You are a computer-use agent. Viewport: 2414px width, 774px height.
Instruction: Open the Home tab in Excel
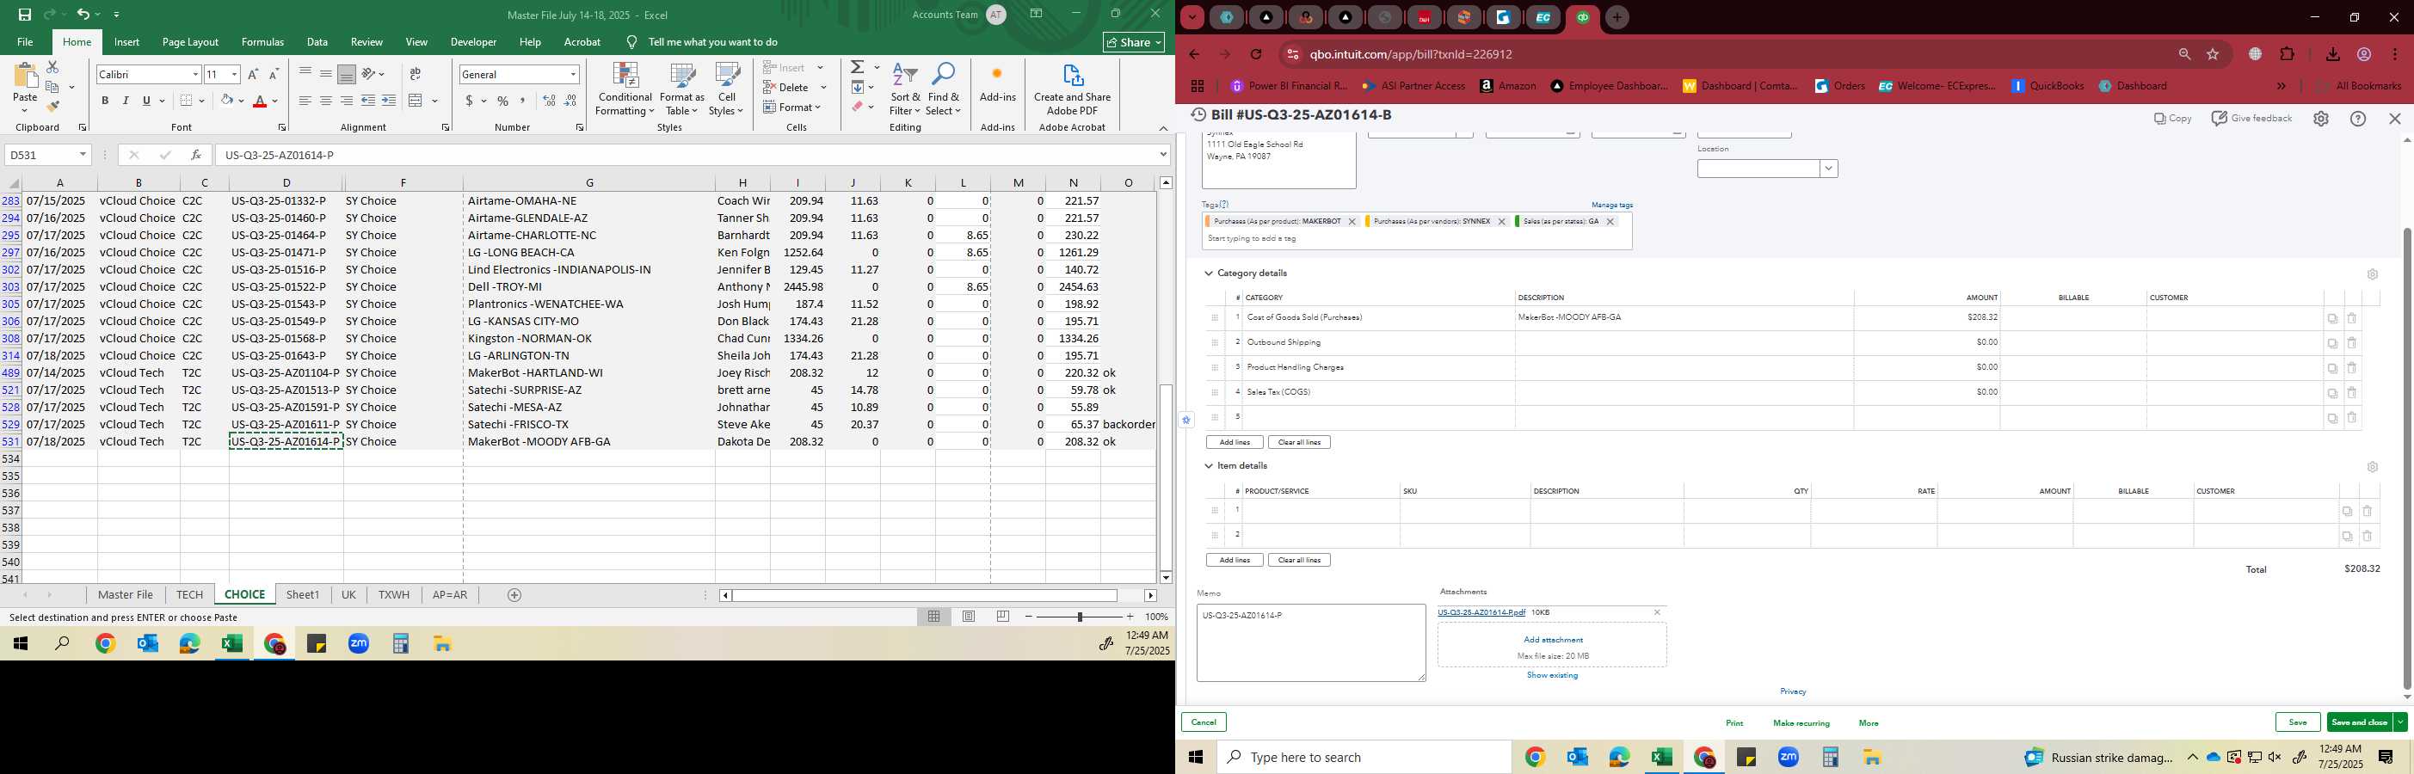tap(77, 42)
